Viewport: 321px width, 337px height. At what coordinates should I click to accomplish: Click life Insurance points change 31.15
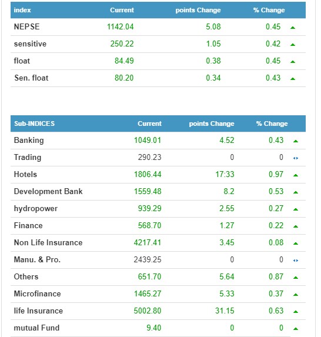point(225,311)
